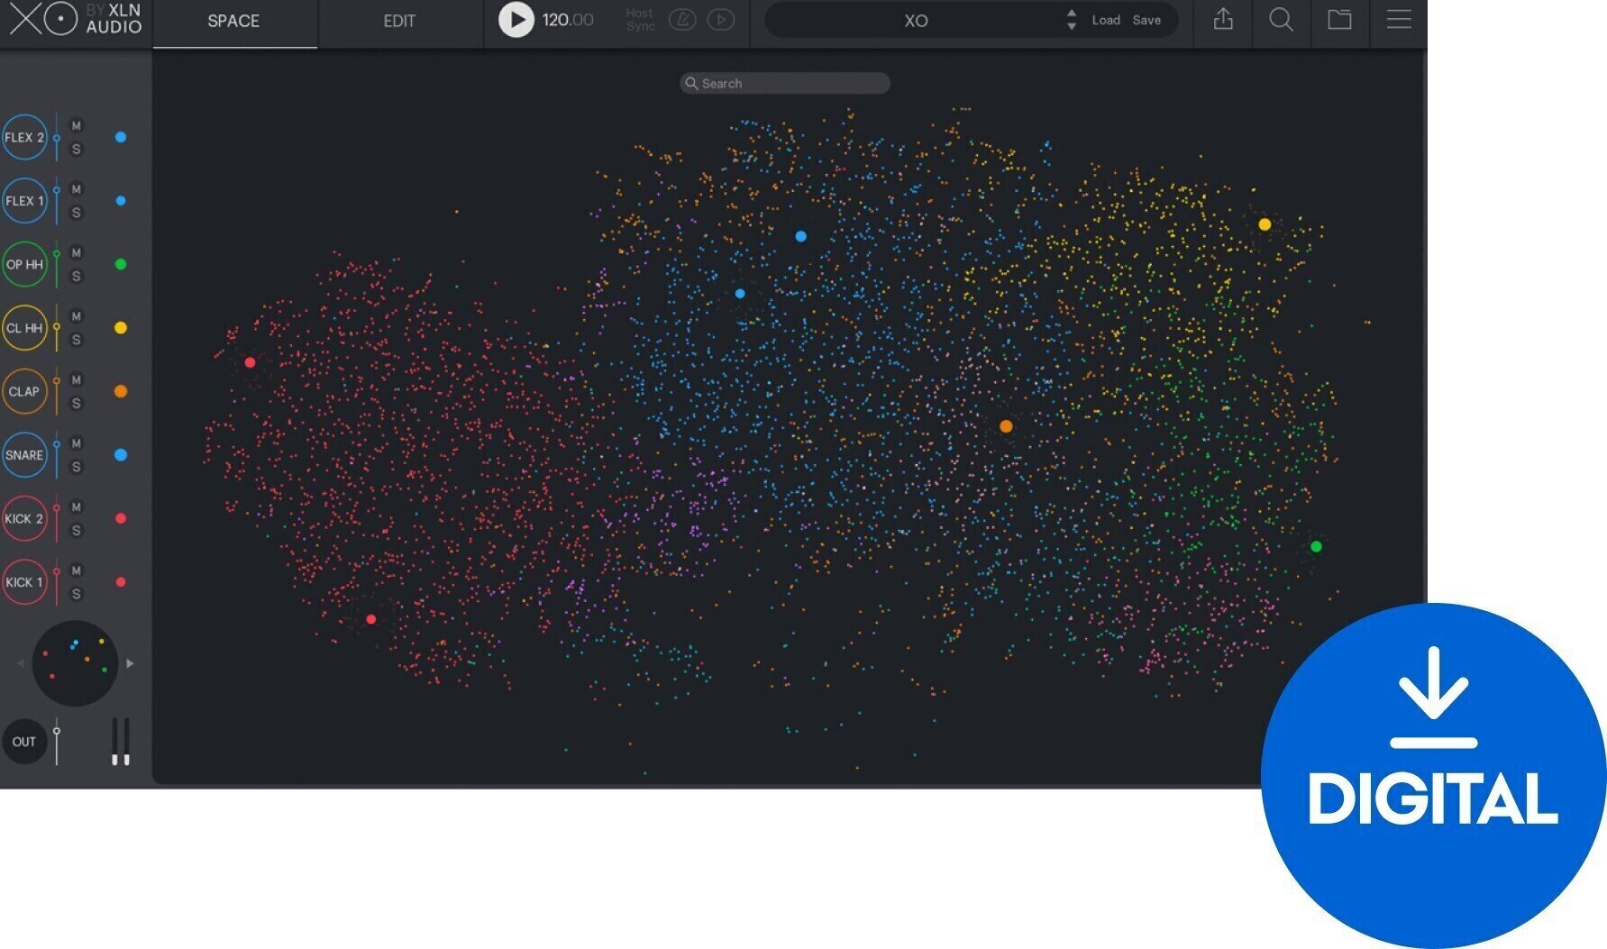Screen dimensions: 1607x949
Task: Mute the FLEX 2 channel
Action: pos(77,126)
